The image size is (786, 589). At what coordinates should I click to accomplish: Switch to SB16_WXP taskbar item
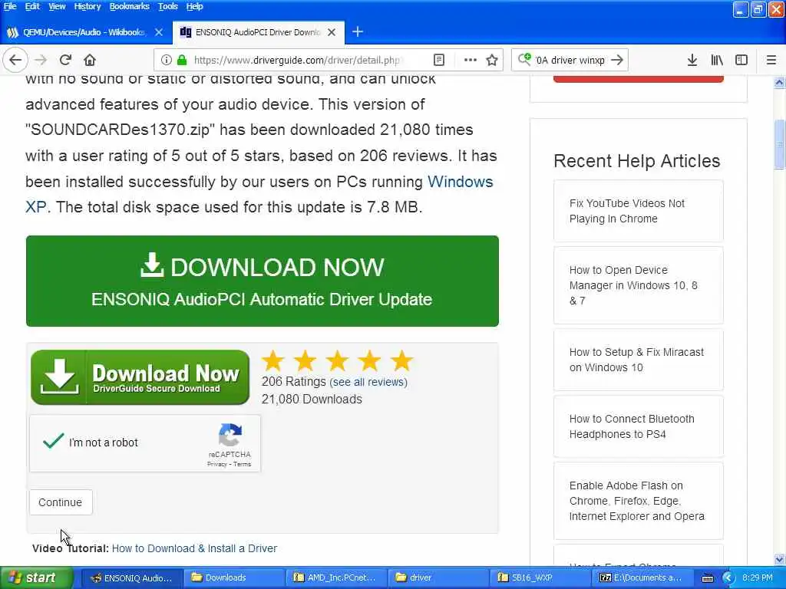tap(540, 578)
